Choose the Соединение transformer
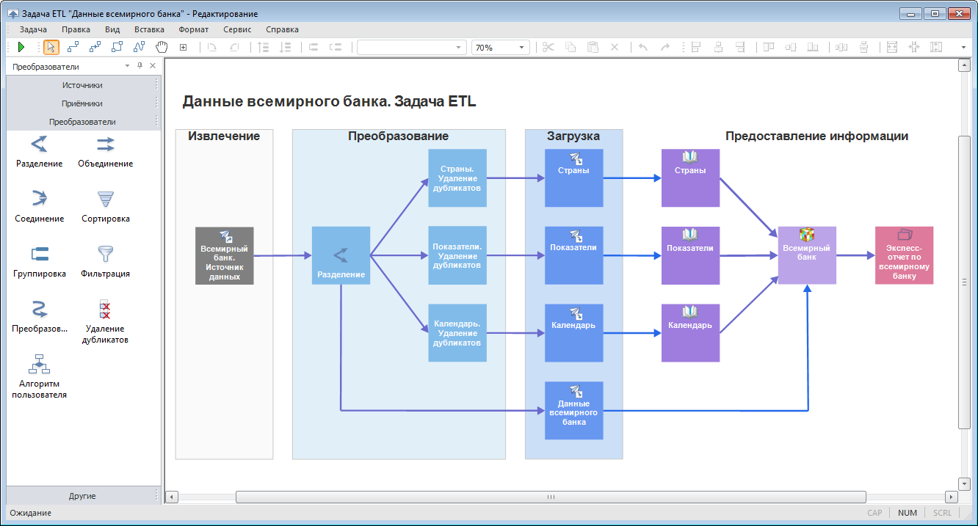The height and width of the screenshot is (526, 978). point(38,205)
